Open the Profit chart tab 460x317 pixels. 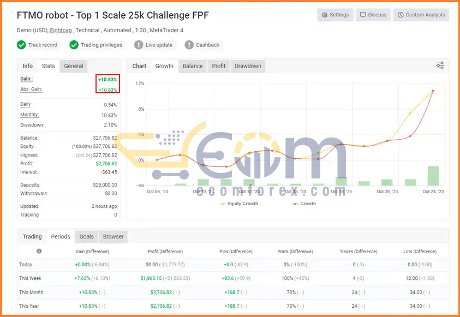point(219,66)
